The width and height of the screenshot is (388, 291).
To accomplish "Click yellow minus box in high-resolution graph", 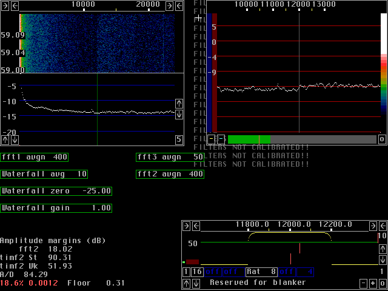I will pos(211,139).
